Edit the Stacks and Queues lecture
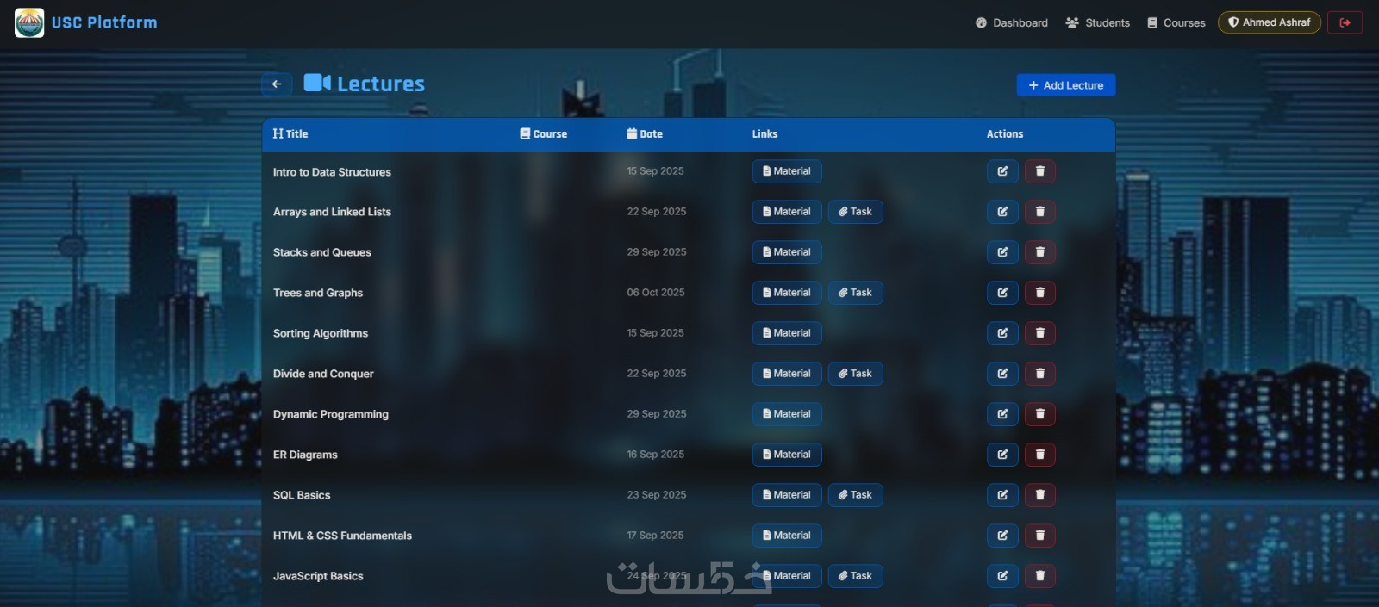 1002,252
